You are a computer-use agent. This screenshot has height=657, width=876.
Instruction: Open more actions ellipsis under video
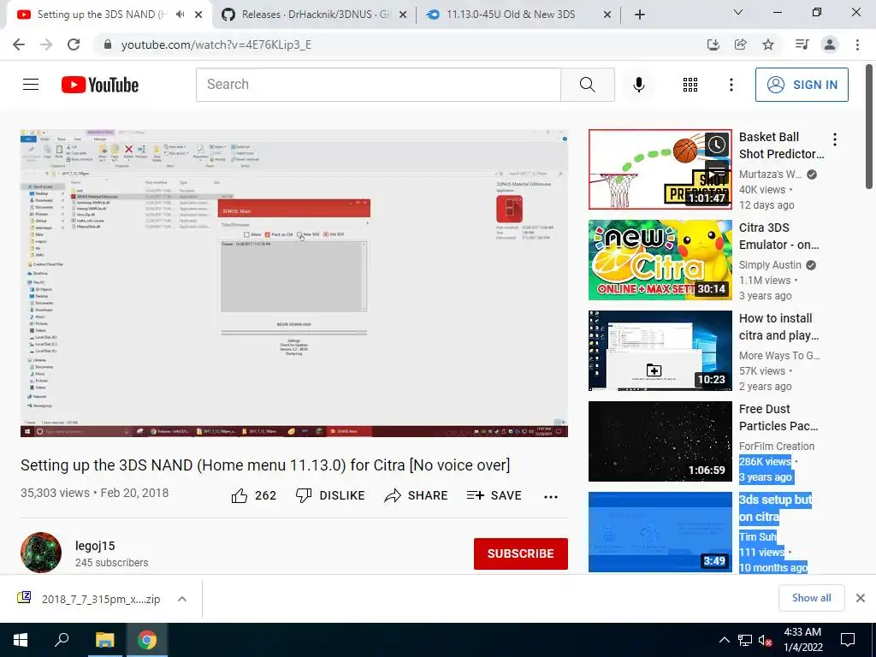pyautogui.click(x=551, y=497)
